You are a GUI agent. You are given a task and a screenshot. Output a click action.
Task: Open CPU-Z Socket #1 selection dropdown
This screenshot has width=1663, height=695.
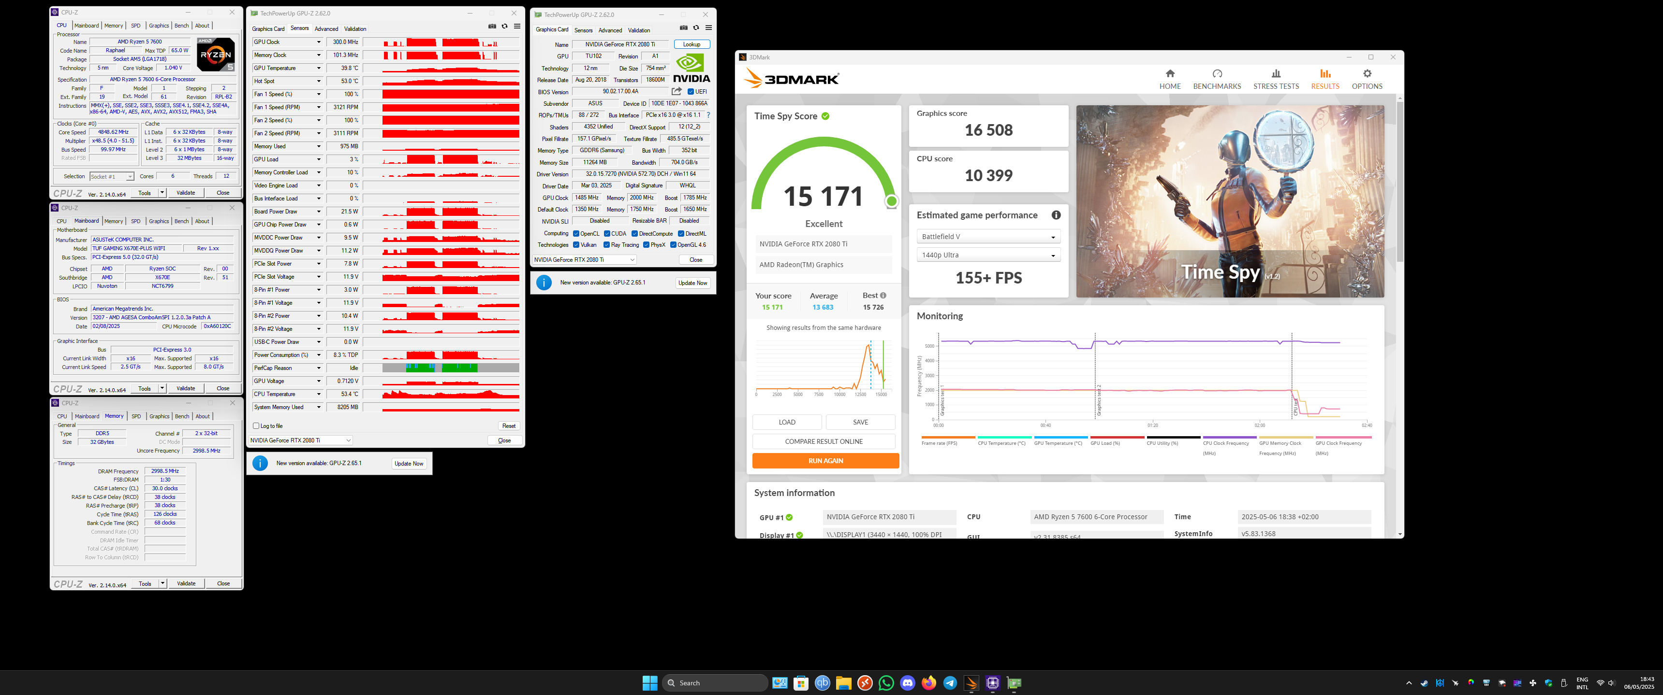click(x=112, y=176)
